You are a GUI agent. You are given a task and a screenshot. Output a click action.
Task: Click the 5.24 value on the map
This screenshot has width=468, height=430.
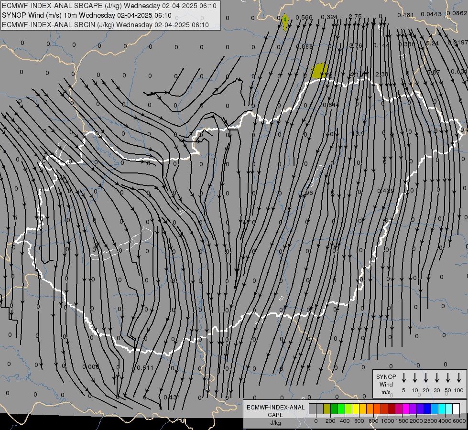tap(432, 43)
